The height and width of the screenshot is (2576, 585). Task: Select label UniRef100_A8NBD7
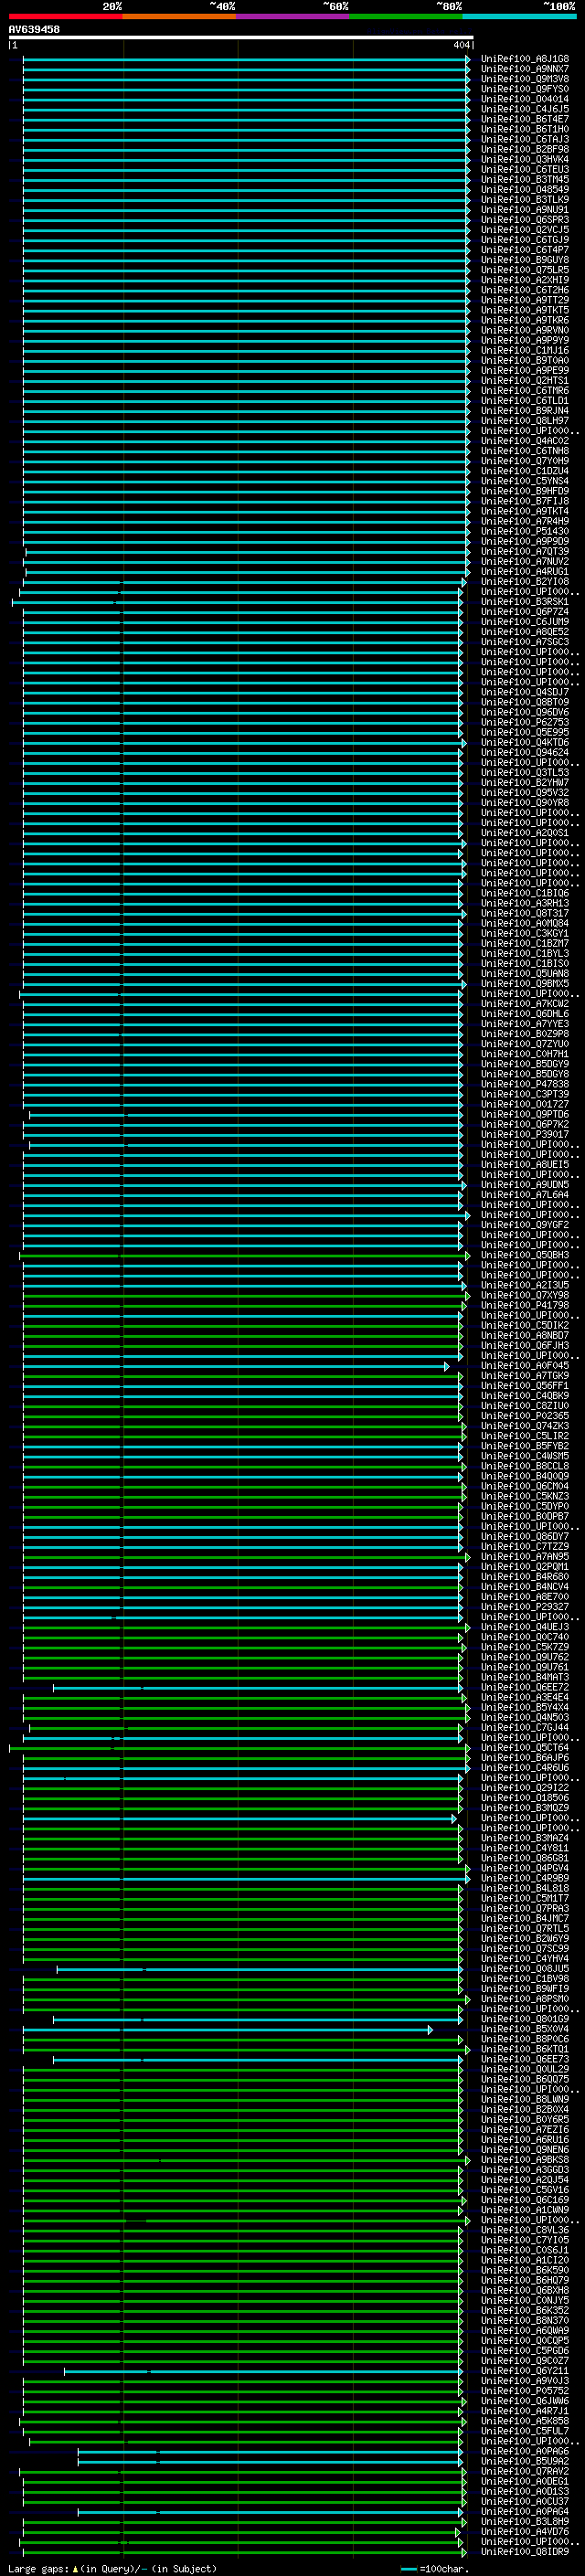click(x=525, y=1336)
